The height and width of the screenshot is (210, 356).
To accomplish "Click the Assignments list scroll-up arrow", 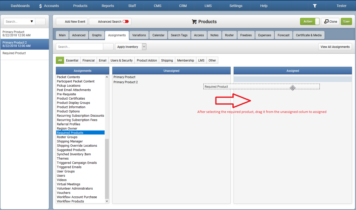I will click(x=107, y=77).
